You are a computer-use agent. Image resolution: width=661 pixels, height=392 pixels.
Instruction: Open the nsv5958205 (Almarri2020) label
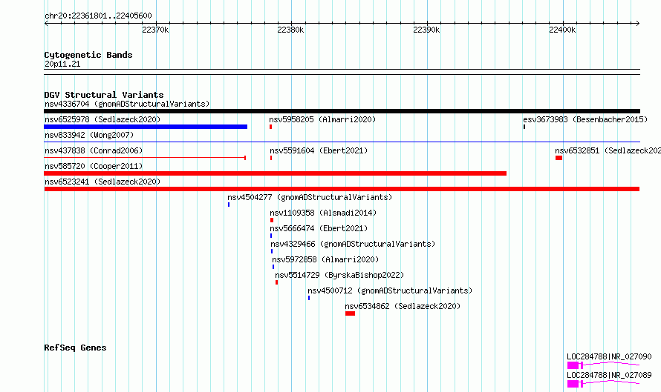point(322,119)
